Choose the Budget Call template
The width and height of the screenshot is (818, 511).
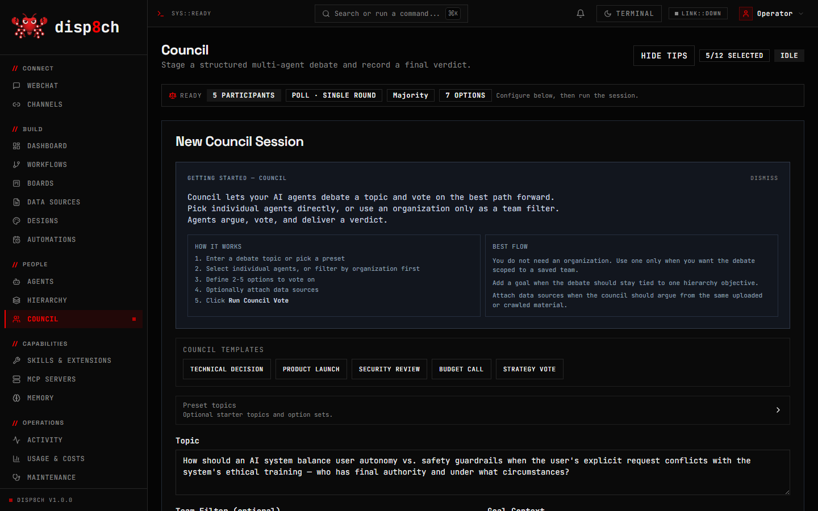461,369
